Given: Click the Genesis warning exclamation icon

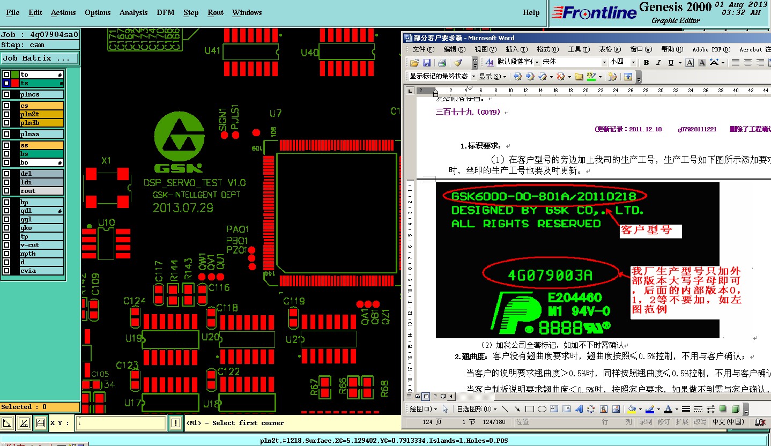Looking at the screenshot, I should coord(176,423).
